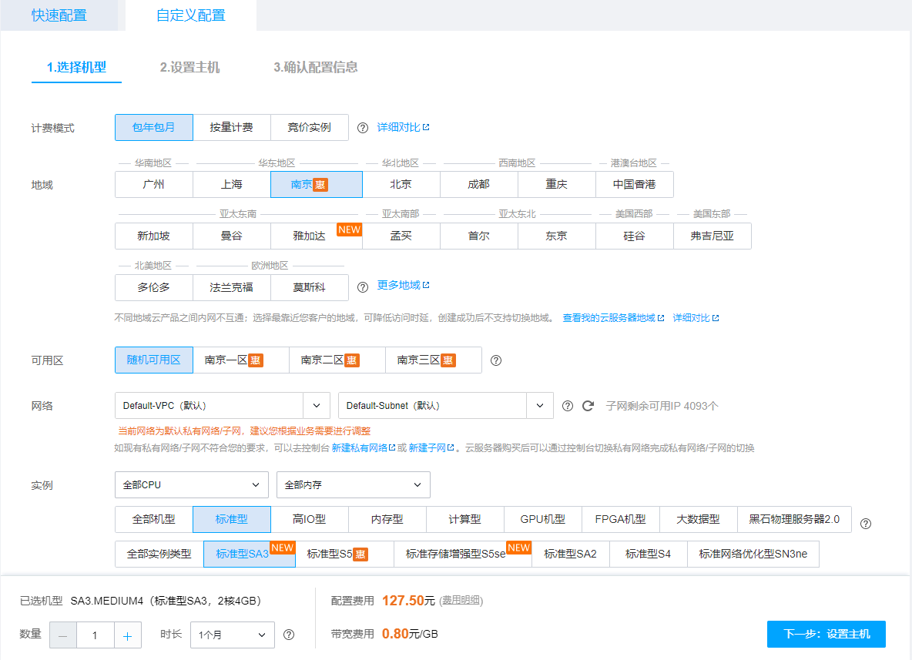912x660 pixels.
Task: Select the 竞价实例 billing option
Action: coord(309,127)
